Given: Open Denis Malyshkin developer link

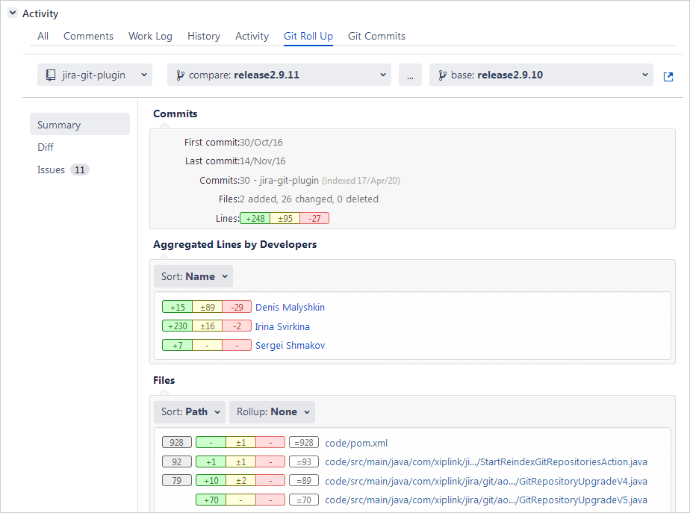Looking at the screenshot, I should coord(290,307).
